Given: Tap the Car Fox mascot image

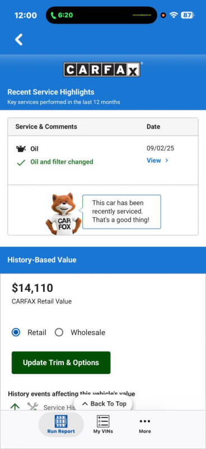Looking at the screenshot, I should [x=63, y=214].
